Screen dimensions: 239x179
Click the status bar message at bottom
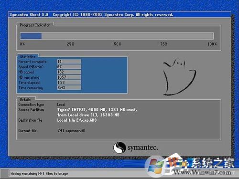click(39, 173)
